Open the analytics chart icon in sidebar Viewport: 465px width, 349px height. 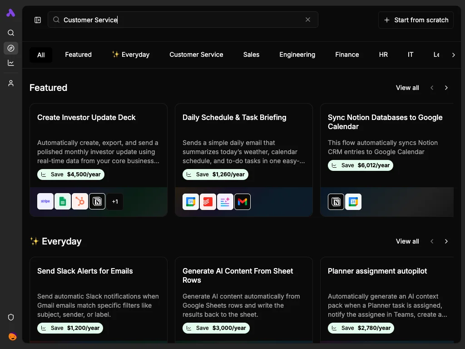pos(11,63)
